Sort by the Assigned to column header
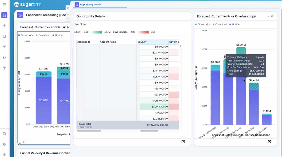Viewport: 282px width, 157px height. [x=84, y=42]
